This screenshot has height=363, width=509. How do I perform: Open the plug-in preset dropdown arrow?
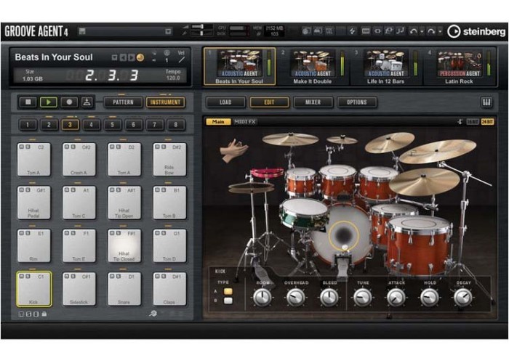point(168,31)
